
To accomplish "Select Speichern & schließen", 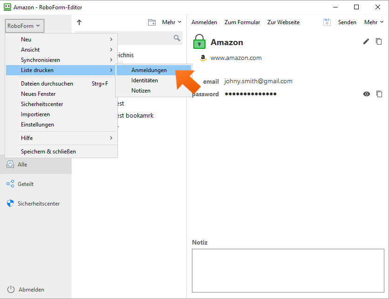I will tap(61, 151).
